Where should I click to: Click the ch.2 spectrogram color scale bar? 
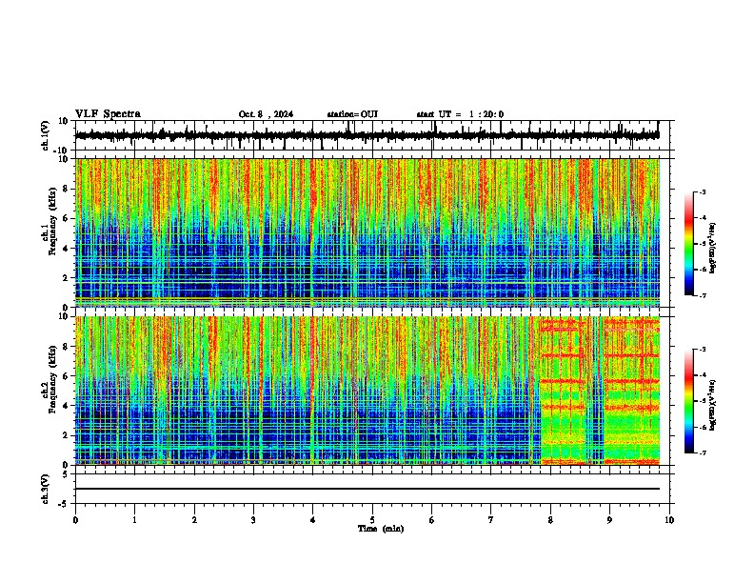click(x=689, y=401)
